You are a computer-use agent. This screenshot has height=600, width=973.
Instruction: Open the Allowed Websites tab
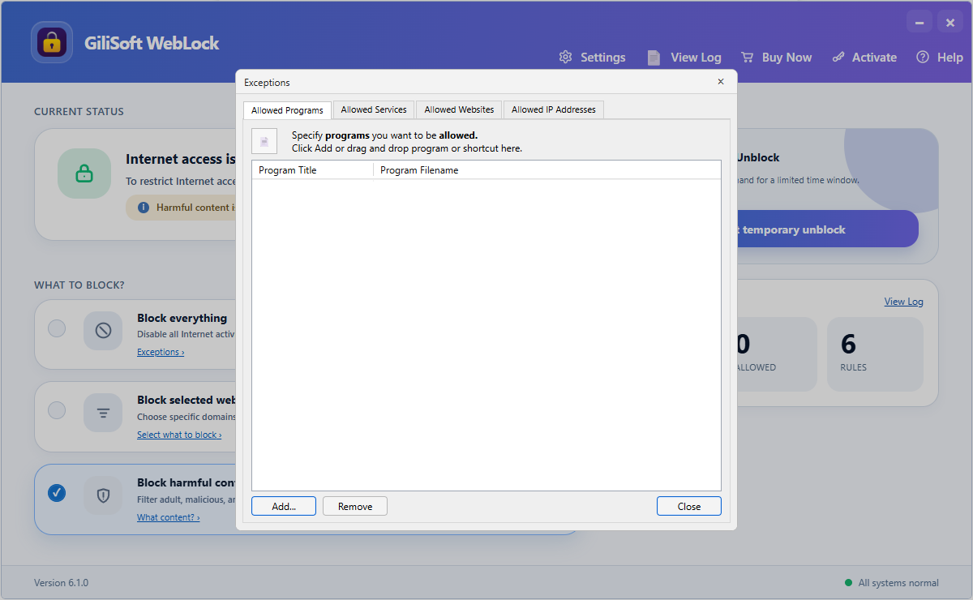(x=459, y=109)
